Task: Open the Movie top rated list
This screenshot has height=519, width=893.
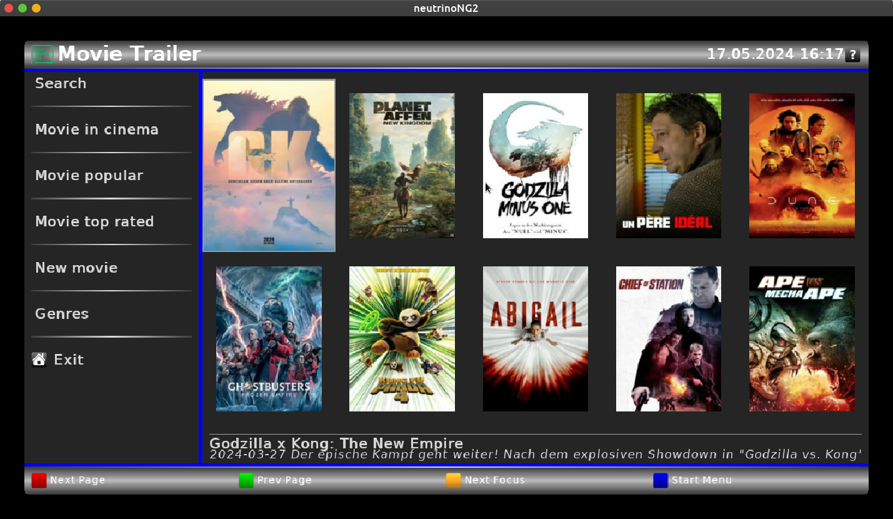Action: (x=94, y=221)
